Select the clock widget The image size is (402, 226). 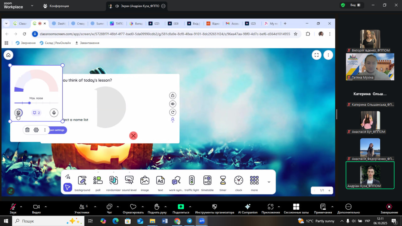[x=239, y=180]
